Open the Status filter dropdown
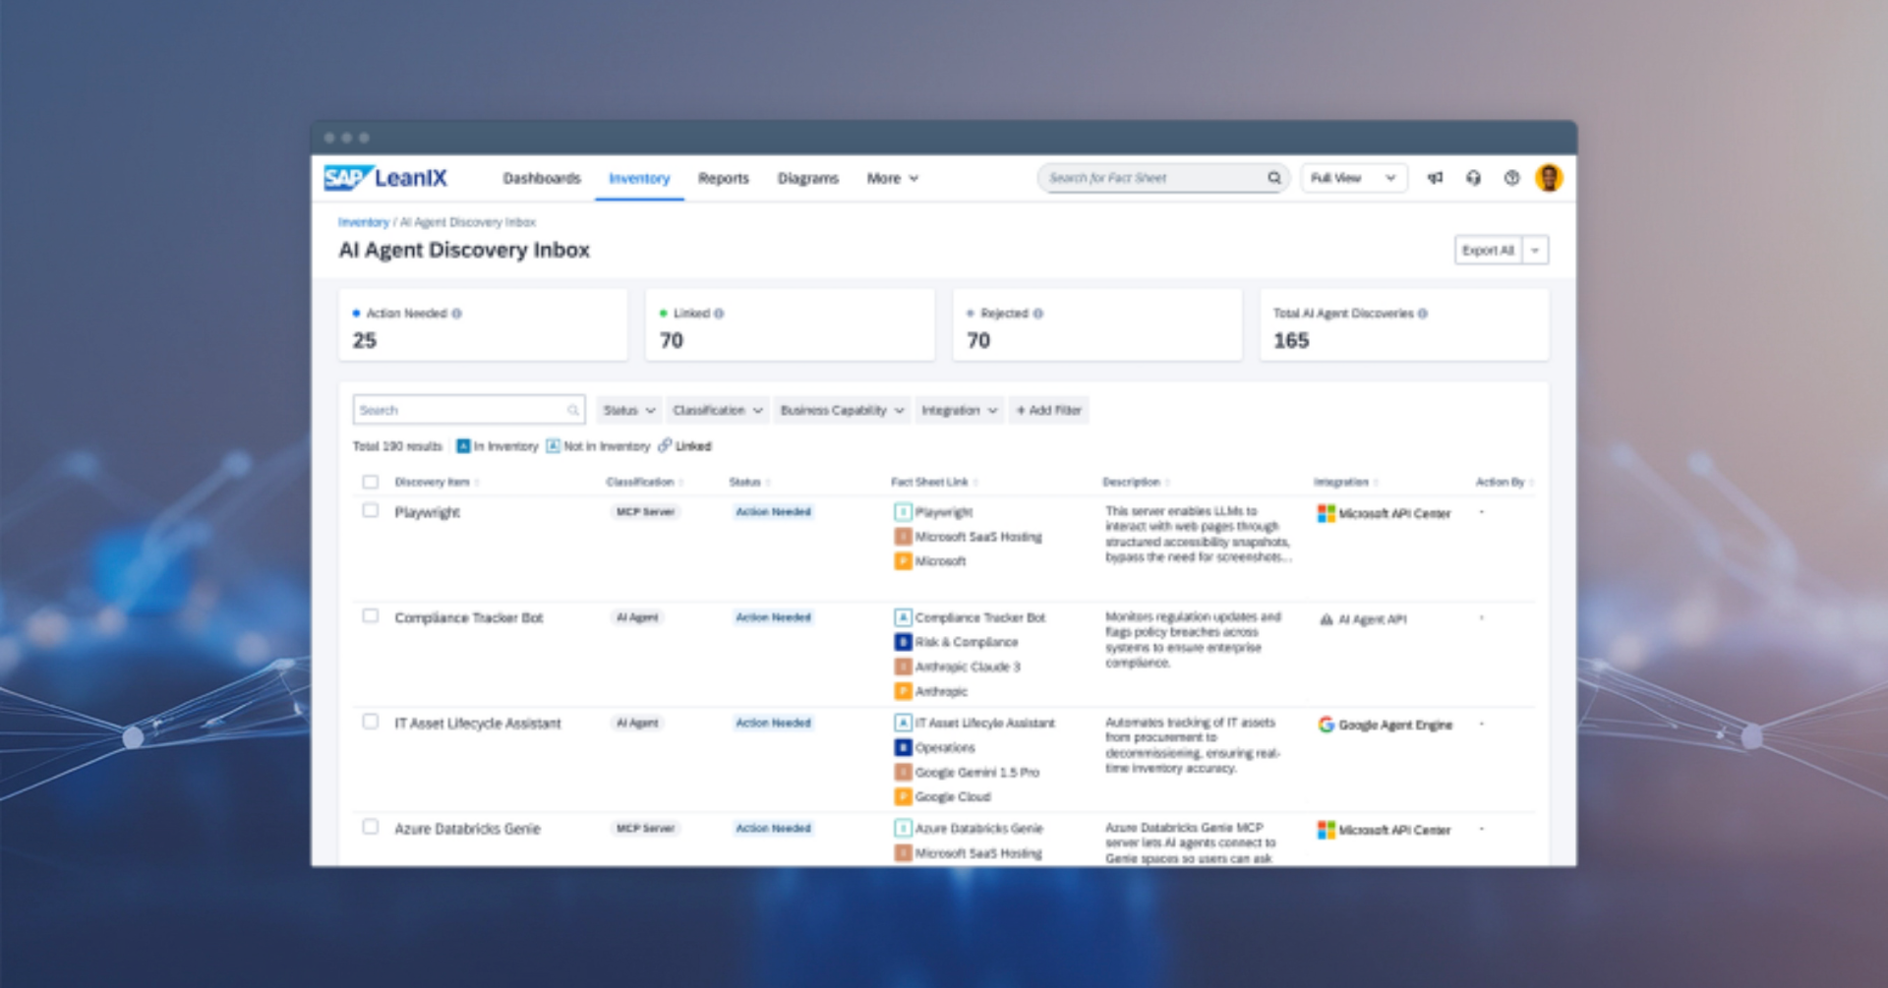 tap(628, 410)
